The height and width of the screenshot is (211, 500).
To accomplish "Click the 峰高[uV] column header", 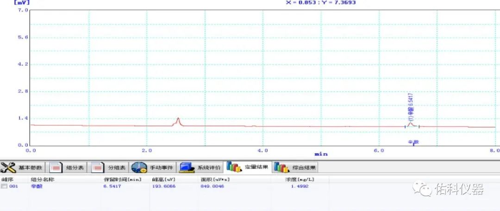I will (162, 179).
